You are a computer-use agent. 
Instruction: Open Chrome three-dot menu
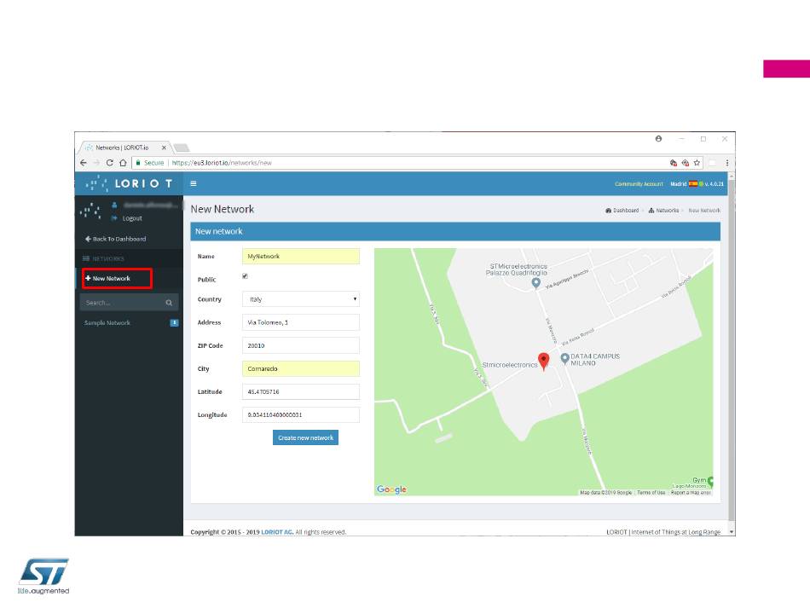point(727,163)
